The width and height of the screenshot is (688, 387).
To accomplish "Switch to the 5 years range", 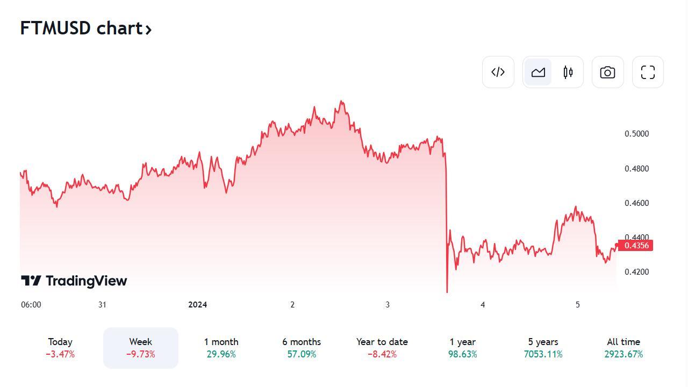I will point(543,348).
